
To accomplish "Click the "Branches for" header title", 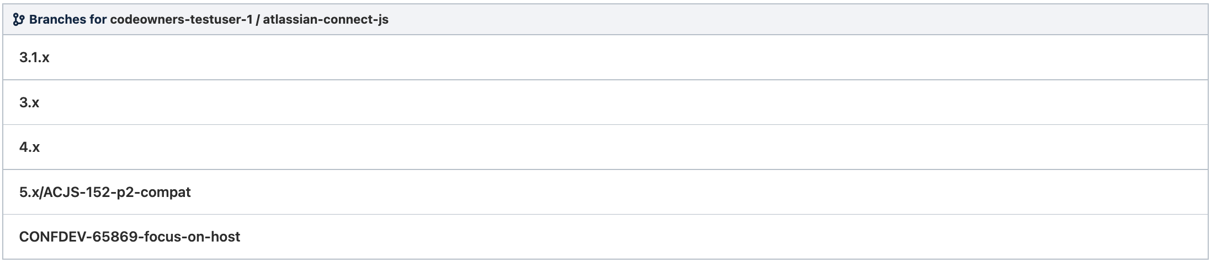I will [x=68, y=20].
